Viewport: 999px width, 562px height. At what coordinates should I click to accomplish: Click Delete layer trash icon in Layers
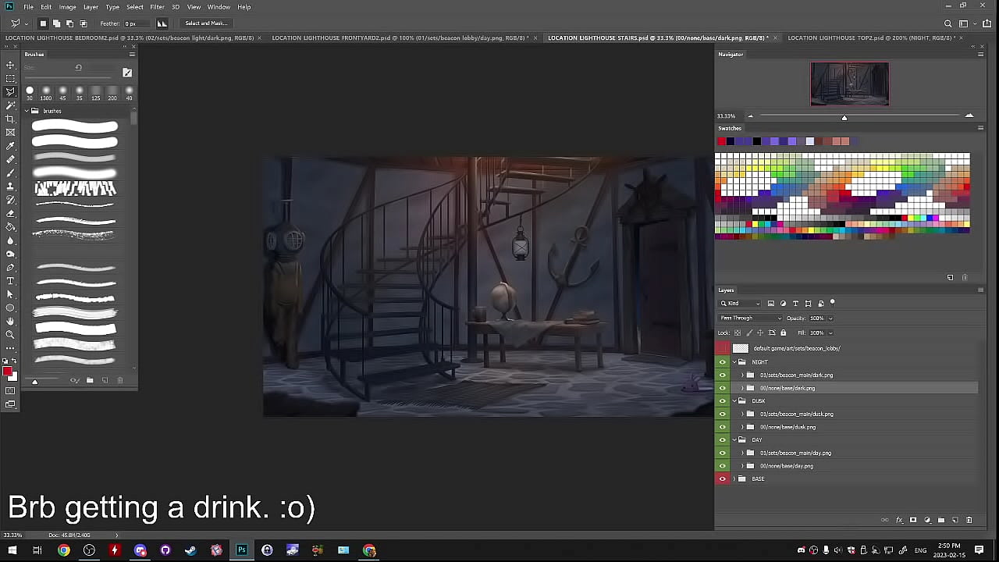tap(969, 520)
